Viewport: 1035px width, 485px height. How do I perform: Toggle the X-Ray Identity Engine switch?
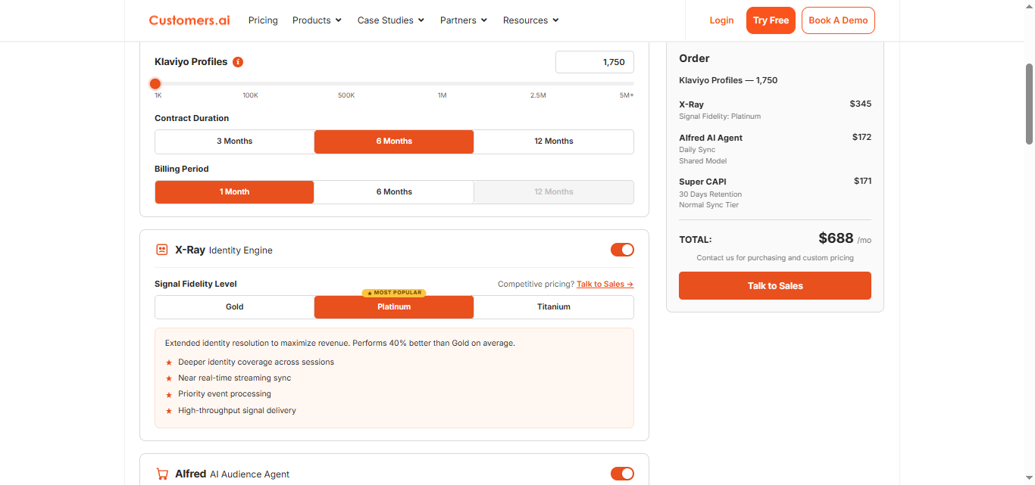click(622, 250)
